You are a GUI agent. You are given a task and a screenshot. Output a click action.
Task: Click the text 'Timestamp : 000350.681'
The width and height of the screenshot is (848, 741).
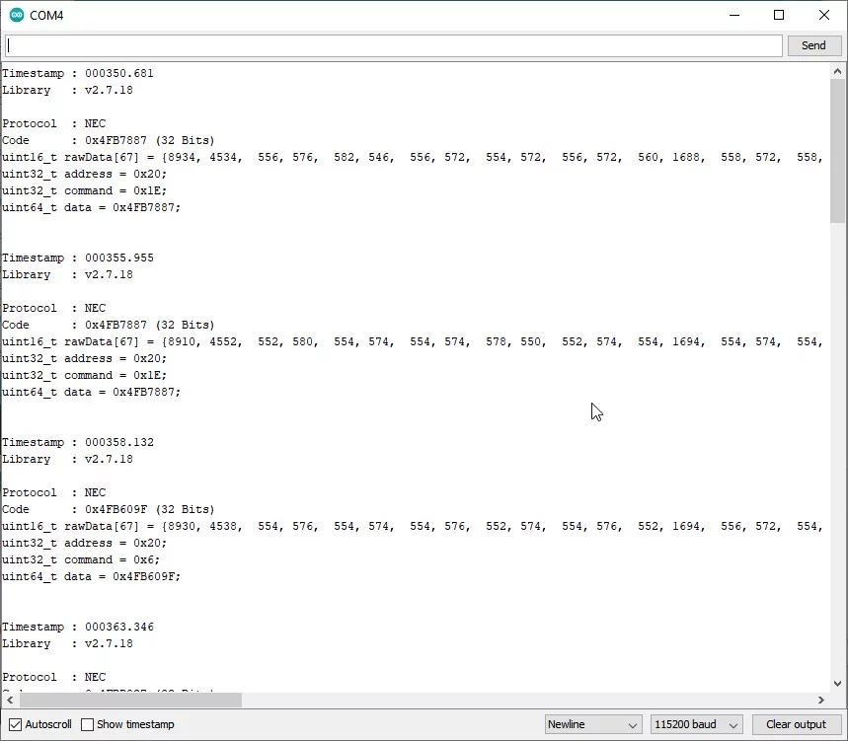(78, 73)
